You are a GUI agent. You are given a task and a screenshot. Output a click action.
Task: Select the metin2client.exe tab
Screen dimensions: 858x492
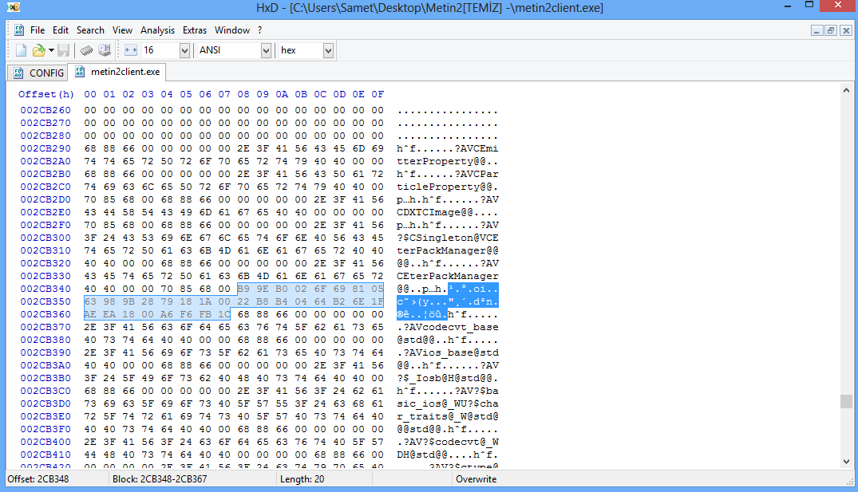coord(117,72)
